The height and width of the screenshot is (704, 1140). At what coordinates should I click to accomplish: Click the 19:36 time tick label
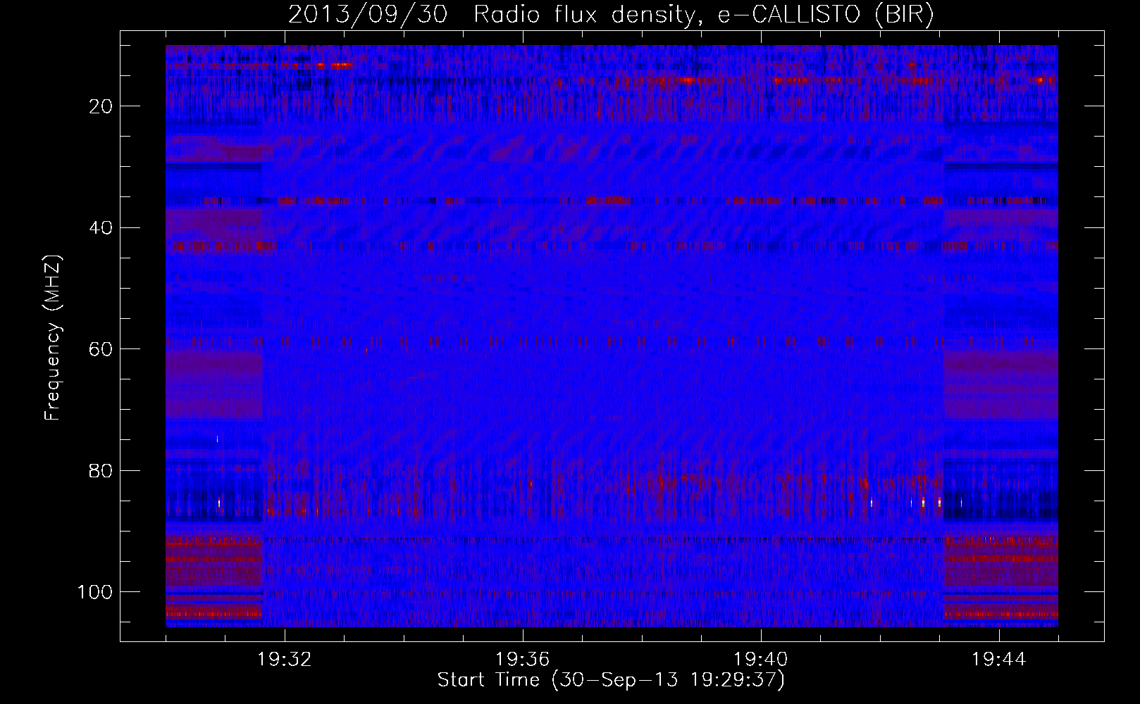point(523,660)
